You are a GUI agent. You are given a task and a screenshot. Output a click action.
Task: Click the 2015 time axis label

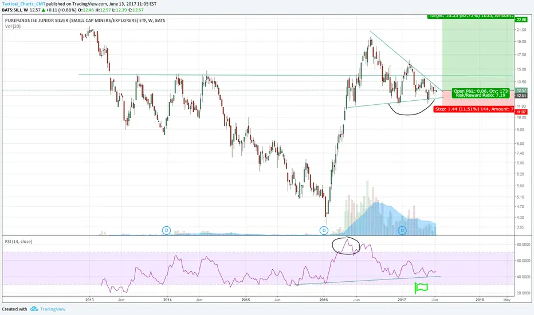pos(246,300)
